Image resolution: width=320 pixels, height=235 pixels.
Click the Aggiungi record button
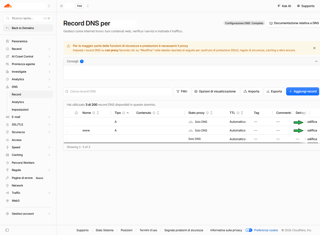(302, 91)
